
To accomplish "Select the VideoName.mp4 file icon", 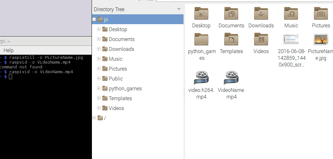I will click(x=231, y=78).
